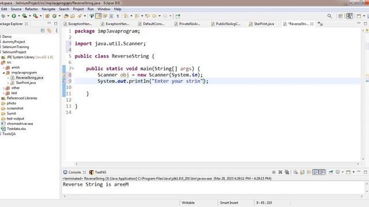Screen dimensions: 369x207
Task: Click the Pin Editor toolbar icon
Action: click(178, 16)
